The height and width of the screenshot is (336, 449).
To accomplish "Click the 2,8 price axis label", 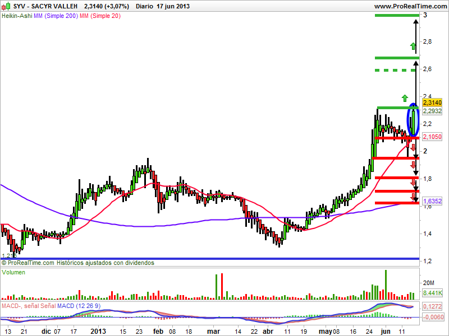I will (x=427, y=41).
